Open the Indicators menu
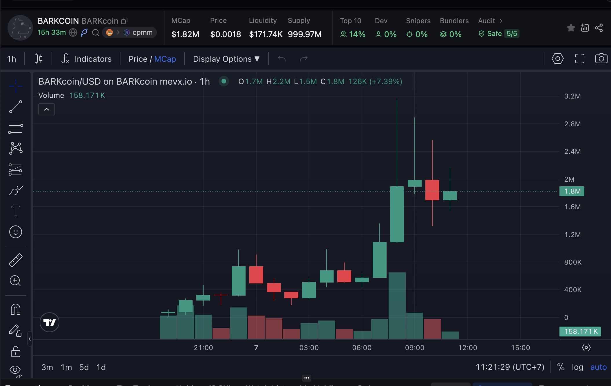Viewport: 611px width, 386px height. point(86,59)
